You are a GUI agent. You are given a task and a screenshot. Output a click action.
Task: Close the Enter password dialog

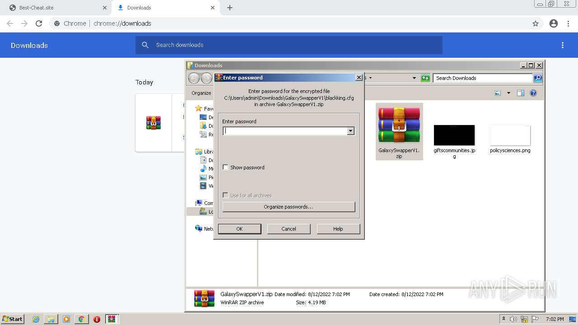(x=359, y=78)
